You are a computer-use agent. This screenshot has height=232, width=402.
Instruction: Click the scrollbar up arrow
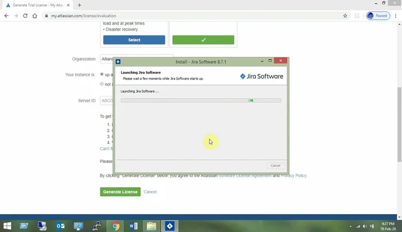point(399,24)
